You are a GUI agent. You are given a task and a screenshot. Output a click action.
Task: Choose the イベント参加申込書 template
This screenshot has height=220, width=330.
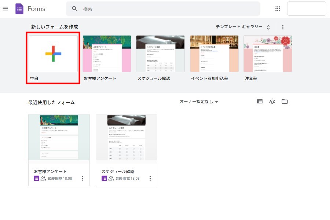click(214, 54)
